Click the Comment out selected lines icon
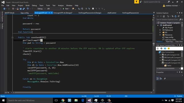 tap(79, 9)
